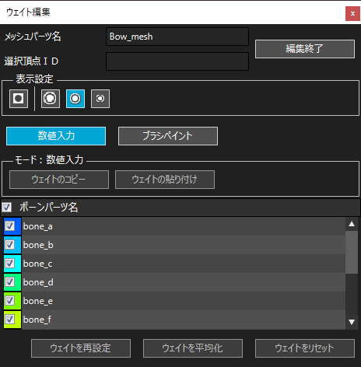Toggle the ボーンパーツ名 header checkbox
361x367 pixels.
pos(7,208)
